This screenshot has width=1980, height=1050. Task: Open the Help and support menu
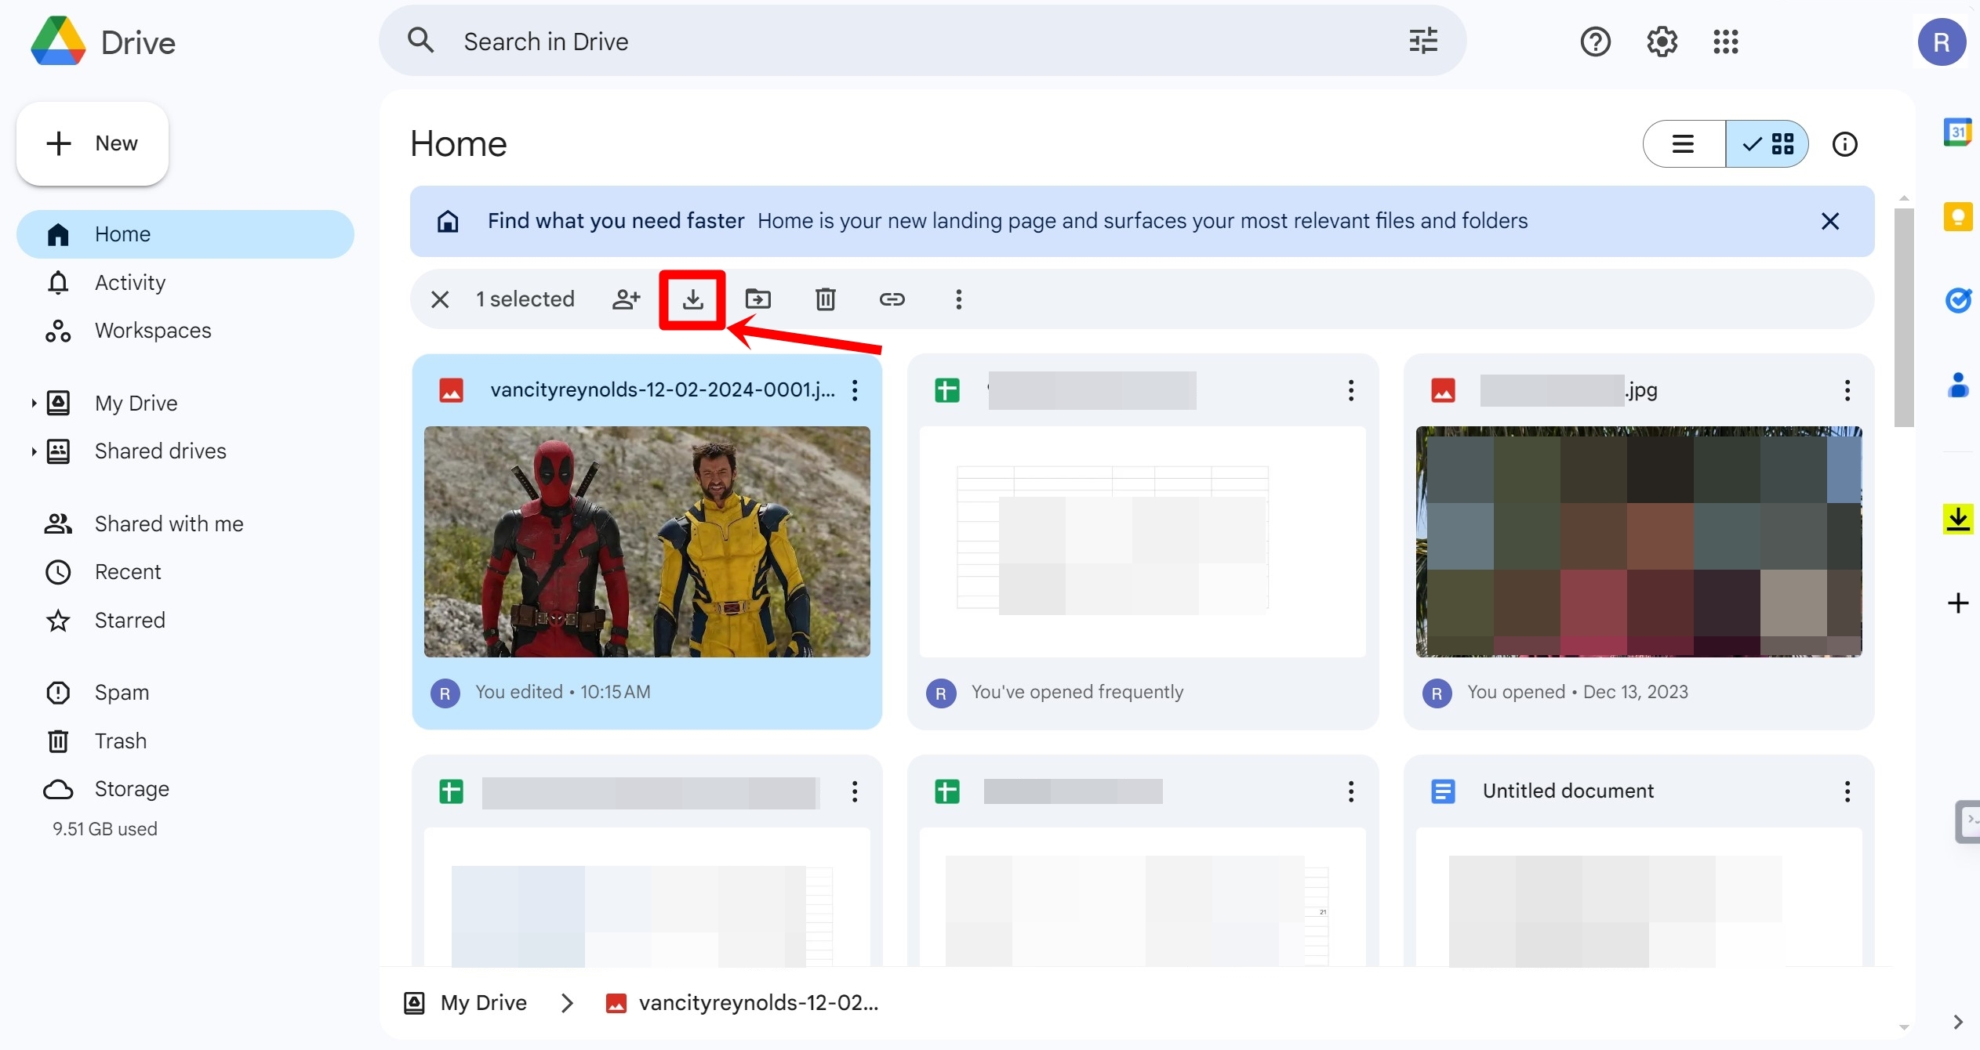1595,42
